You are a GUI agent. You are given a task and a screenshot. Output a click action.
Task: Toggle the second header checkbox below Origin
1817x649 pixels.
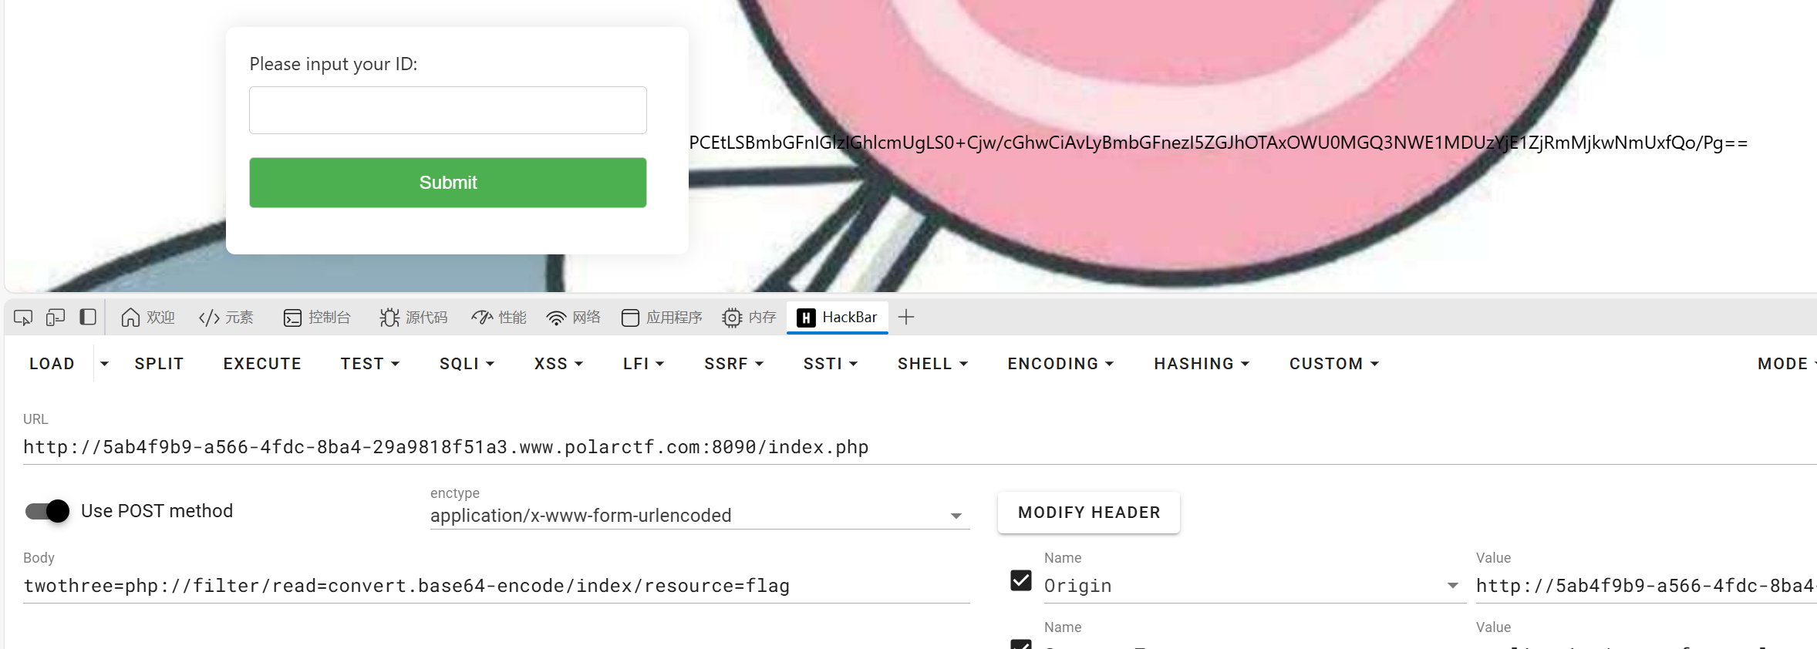click(x=1021, y=644)
